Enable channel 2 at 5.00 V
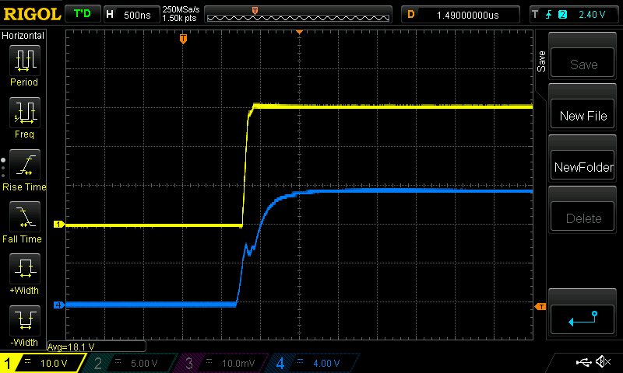Image resolution: width=623 pixels, height=373 pixels. point(130,363)
